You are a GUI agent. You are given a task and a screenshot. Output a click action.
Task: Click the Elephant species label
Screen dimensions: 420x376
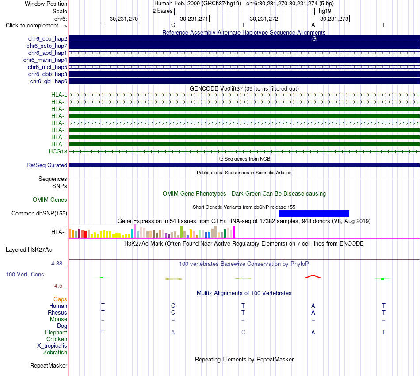click(56, 333)
